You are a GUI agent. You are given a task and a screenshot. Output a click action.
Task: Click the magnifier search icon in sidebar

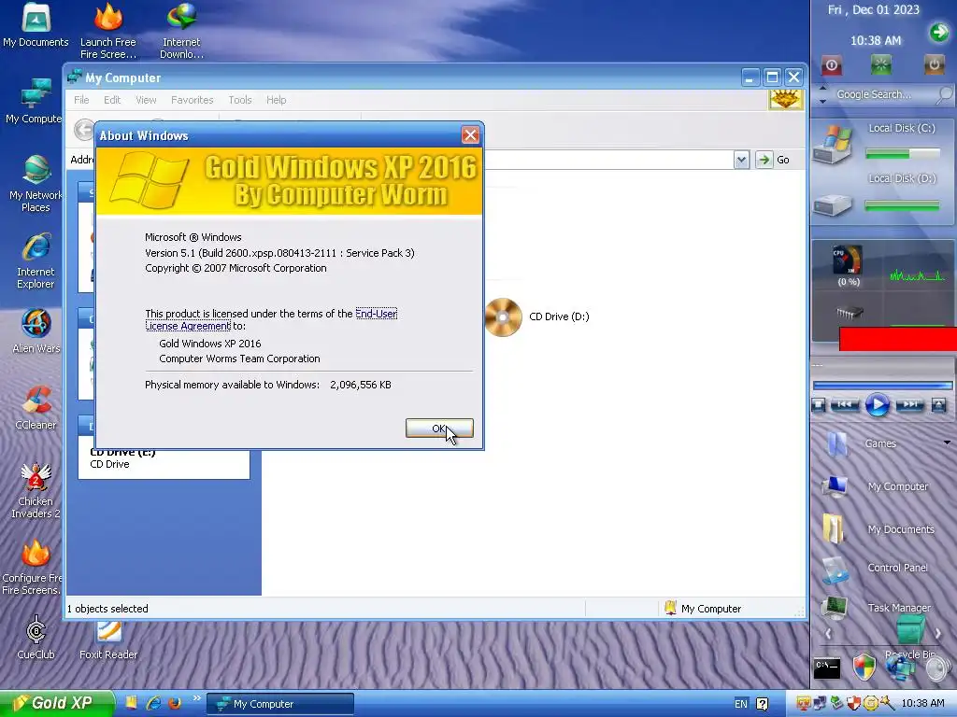point(945,94)
